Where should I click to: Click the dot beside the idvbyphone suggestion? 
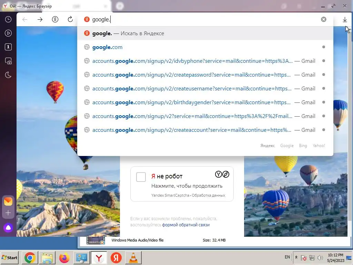pos(323,61)
